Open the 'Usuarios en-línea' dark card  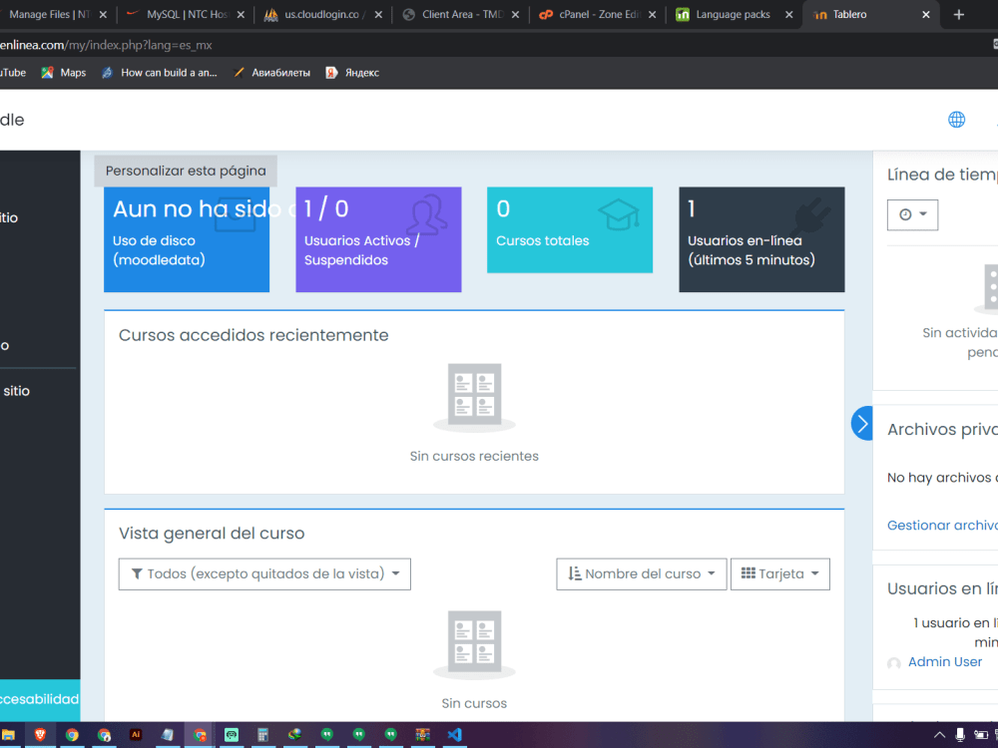[761, 239]
